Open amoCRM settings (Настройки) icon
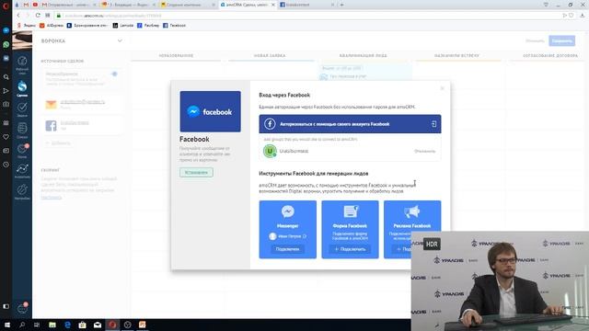Viewport: 589px width, 331px height. pos(22,190)
